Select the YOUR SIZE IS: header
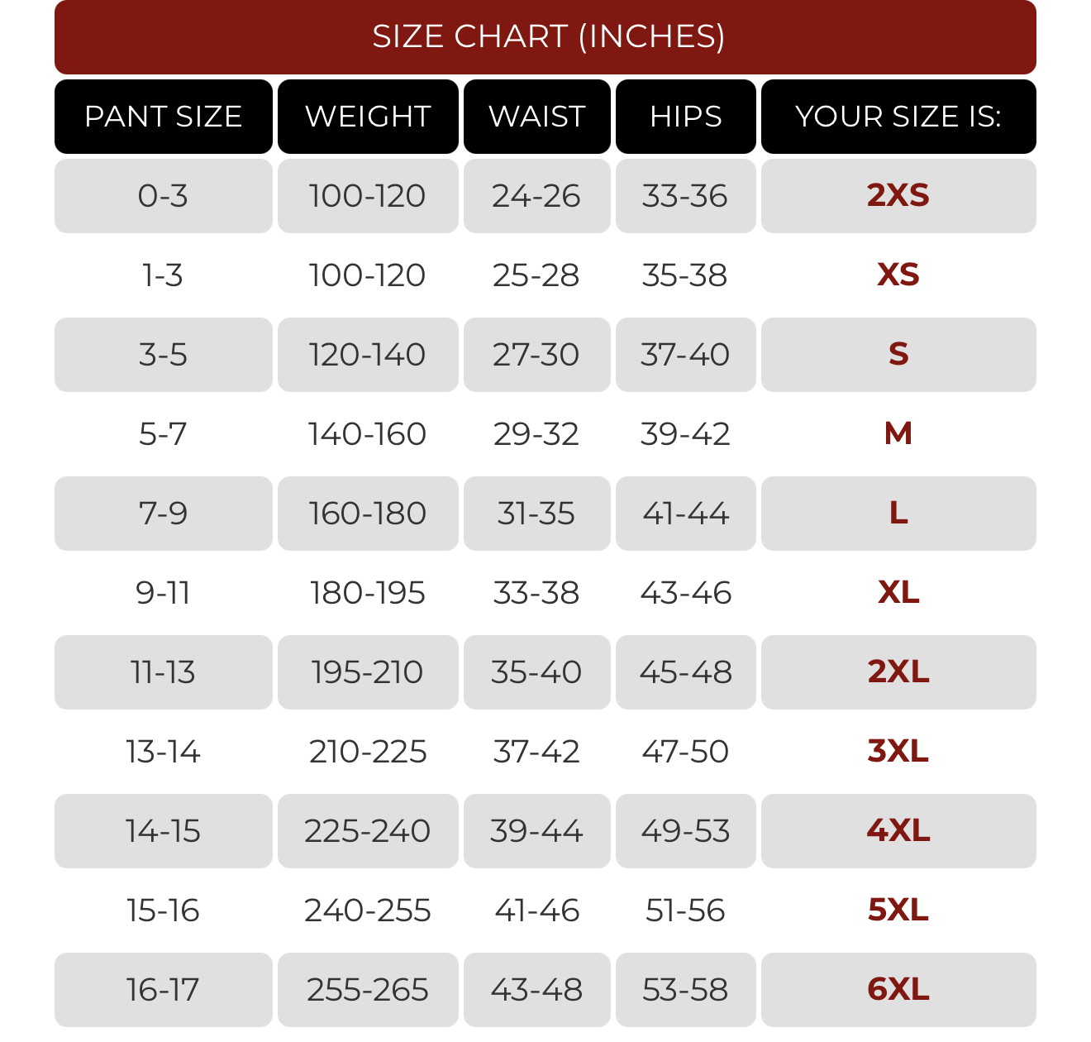This screenshot has width=1091, height=1042. tap(898, 117)
